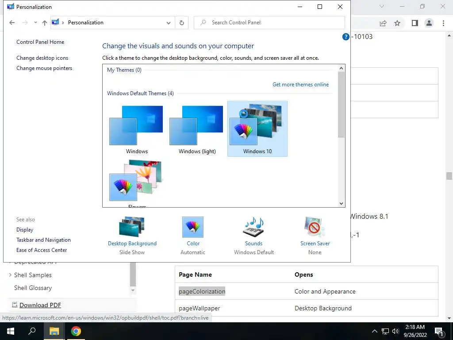Click the docs sidebar scroll down arrow
Viewport: 453px width, 340px height.
click(133, 290)
